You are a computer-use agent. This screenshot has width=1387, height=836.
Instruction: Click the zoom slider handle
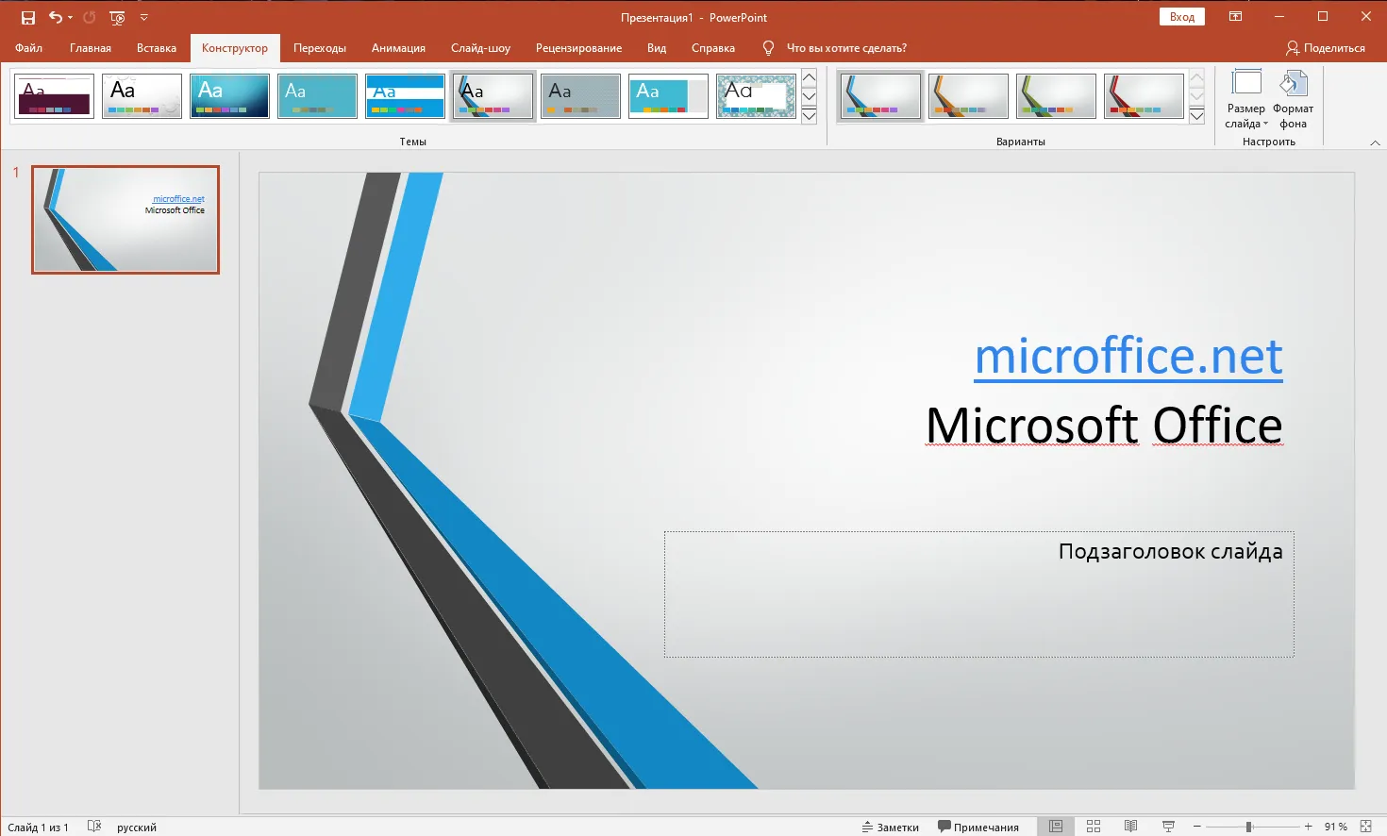click(x=1248, y=827)
